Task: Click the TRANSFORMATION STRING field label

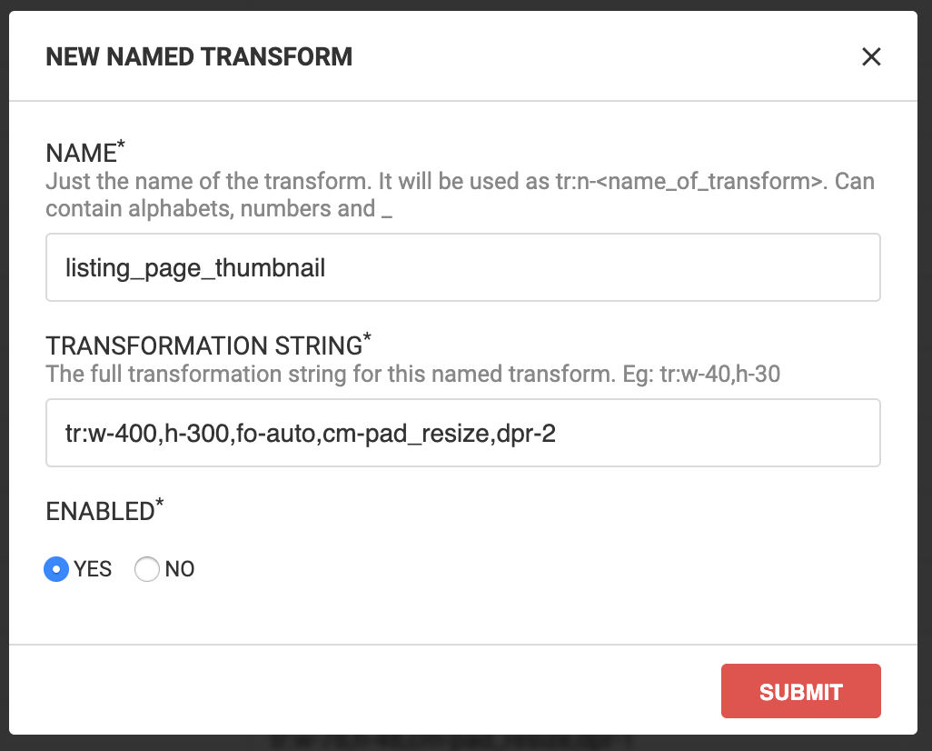Action: (203, 345)
